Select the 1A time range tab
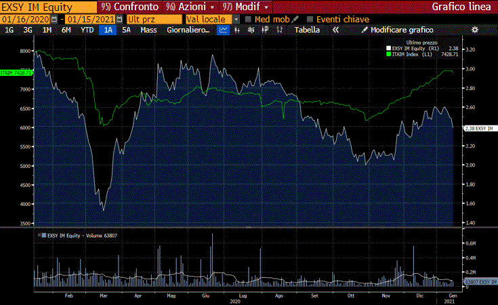The width and height of the screenshot is (498, 305). [108, 30]
